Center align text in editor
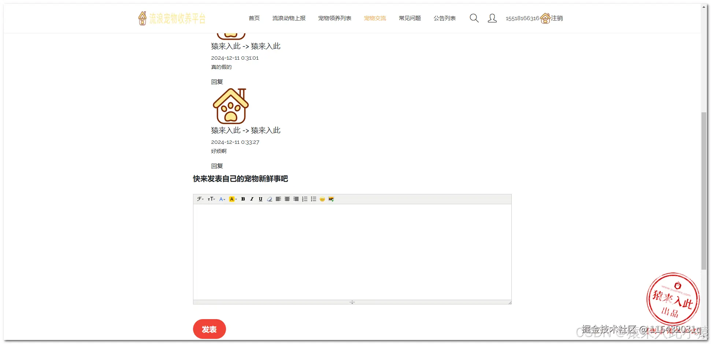 [x=287, y=199]
